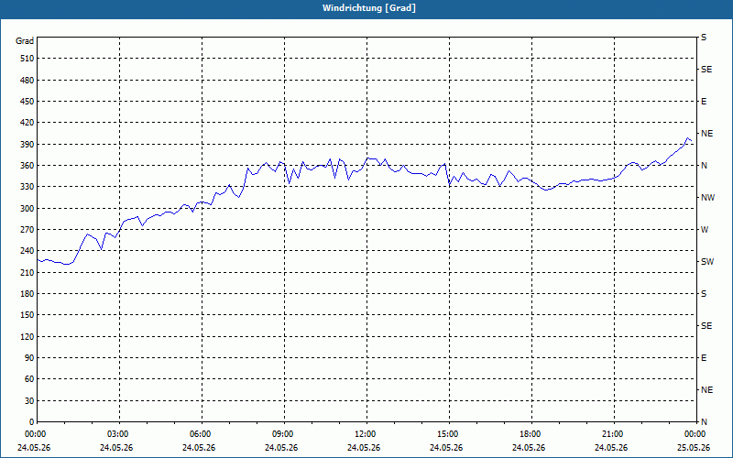Select the "330" degree axis value

(x=27, y=187)
